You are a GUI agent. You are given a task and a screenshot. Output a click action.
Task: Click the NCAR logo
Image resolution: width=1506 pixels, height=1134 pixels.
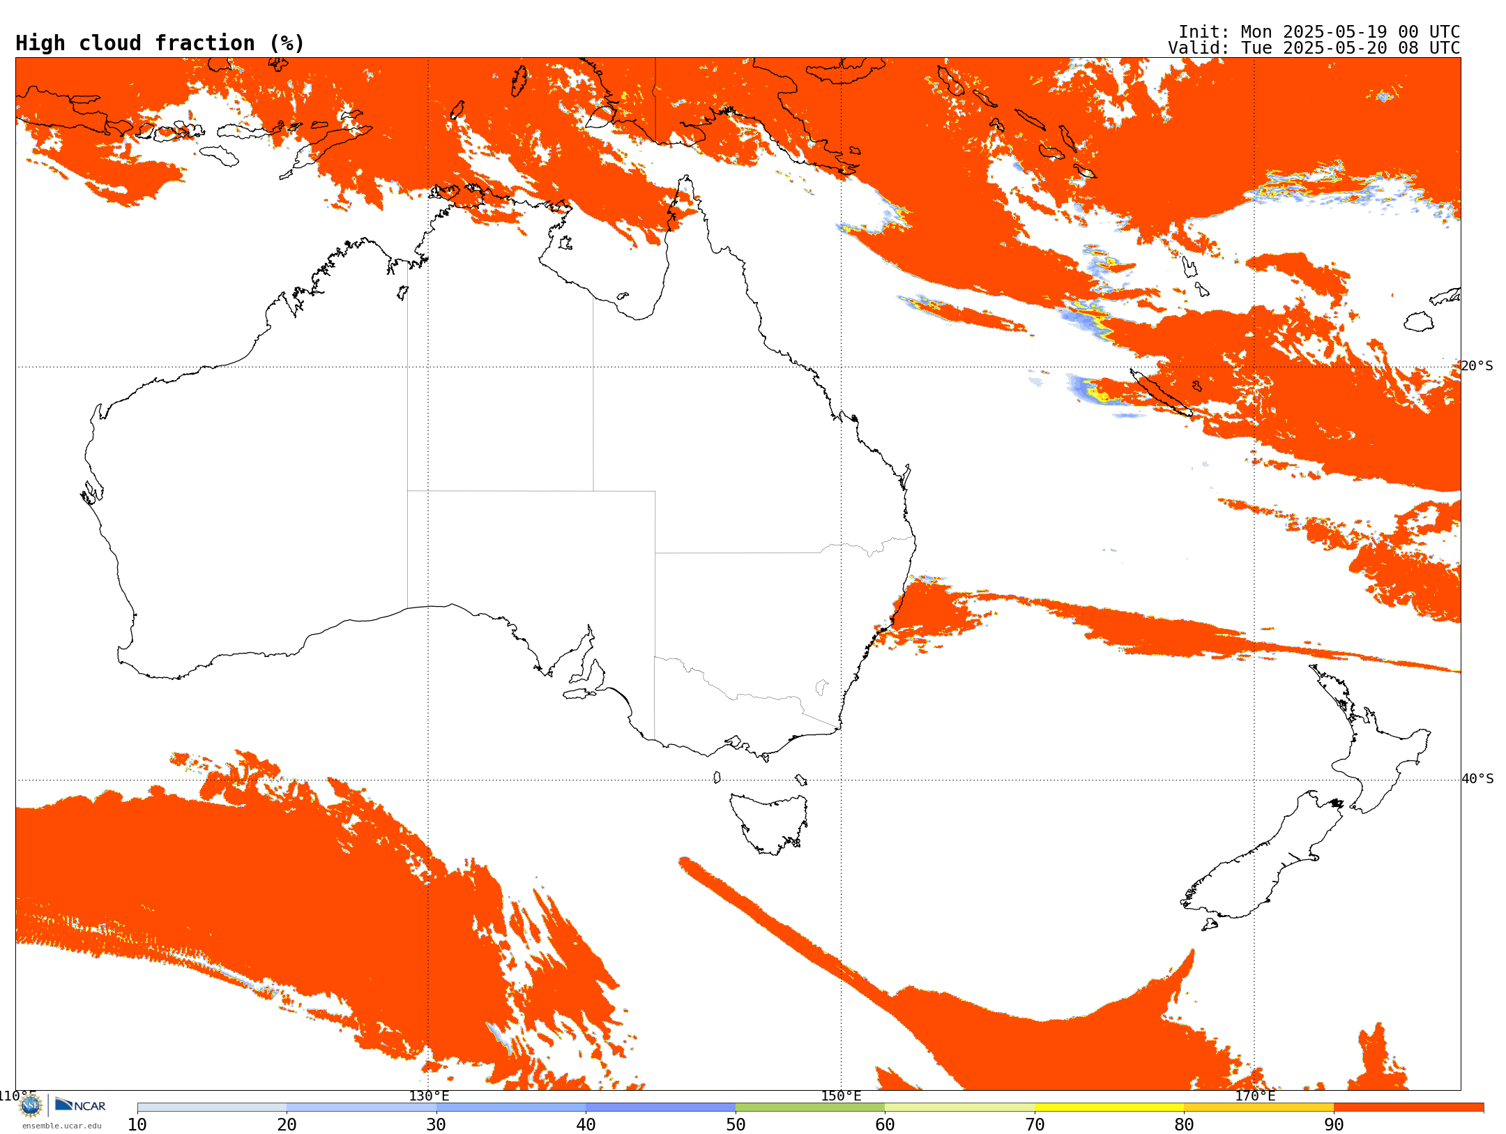[80, 1105]
